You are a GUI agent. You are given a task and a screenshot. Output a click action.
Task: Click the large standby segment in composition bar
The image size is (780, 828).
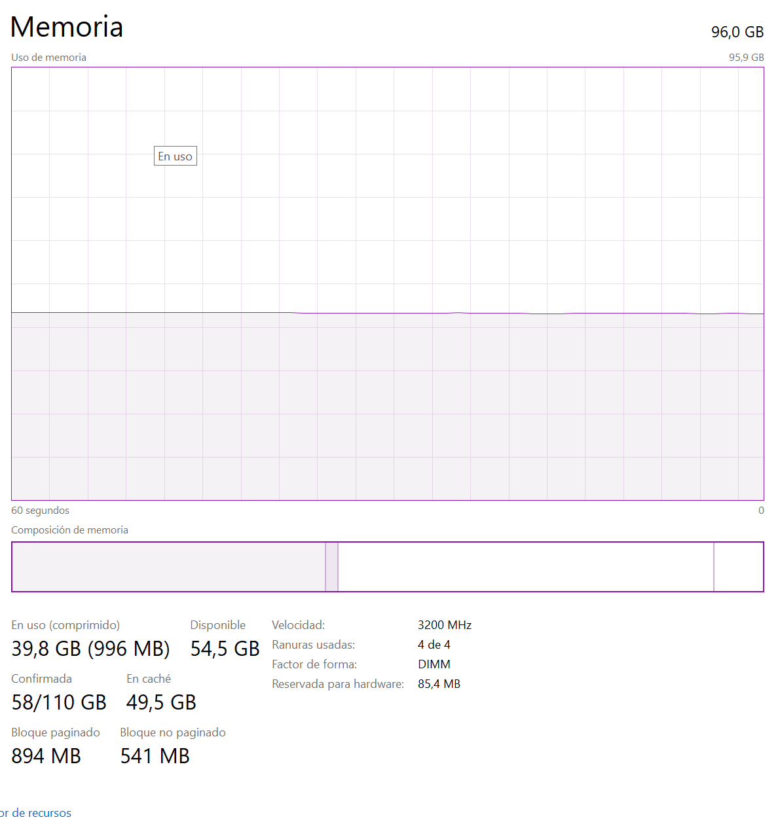[x=525, y=567]
